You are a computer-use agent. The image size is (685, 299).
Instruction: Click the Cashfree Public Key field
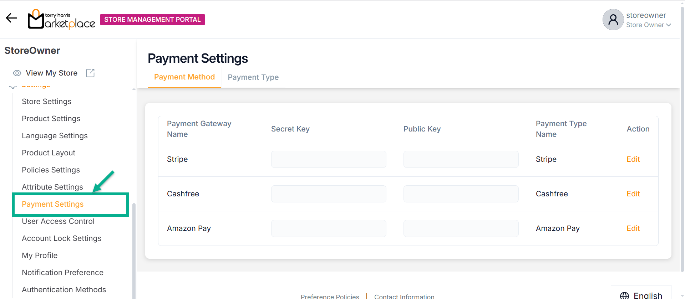click(461, 194)
